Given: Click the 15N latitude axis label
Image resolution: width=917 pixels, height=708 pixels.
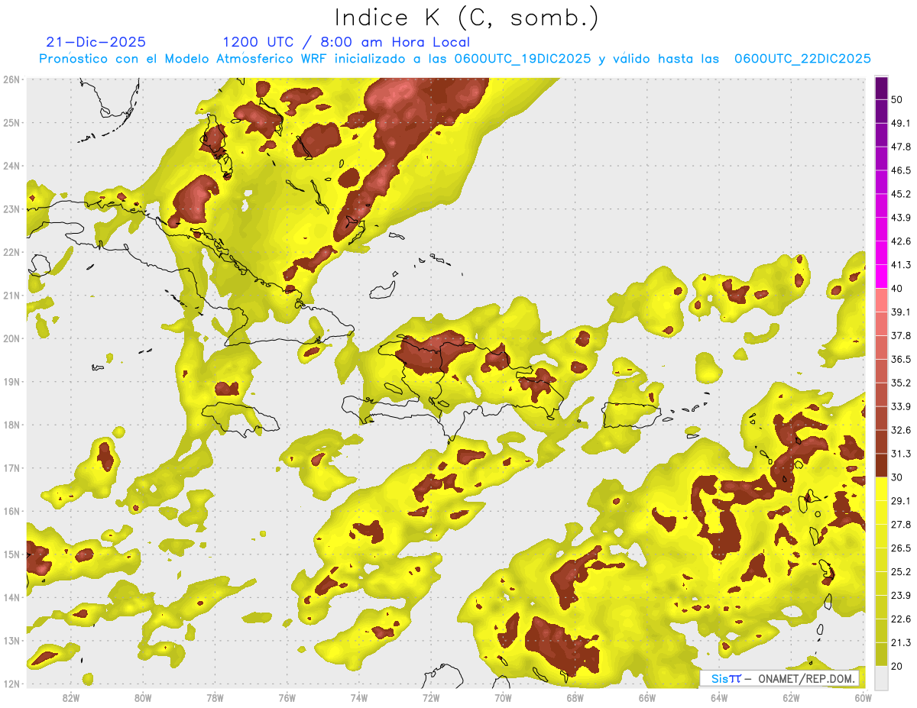Looking at the screenshot, I should [11, 554].
